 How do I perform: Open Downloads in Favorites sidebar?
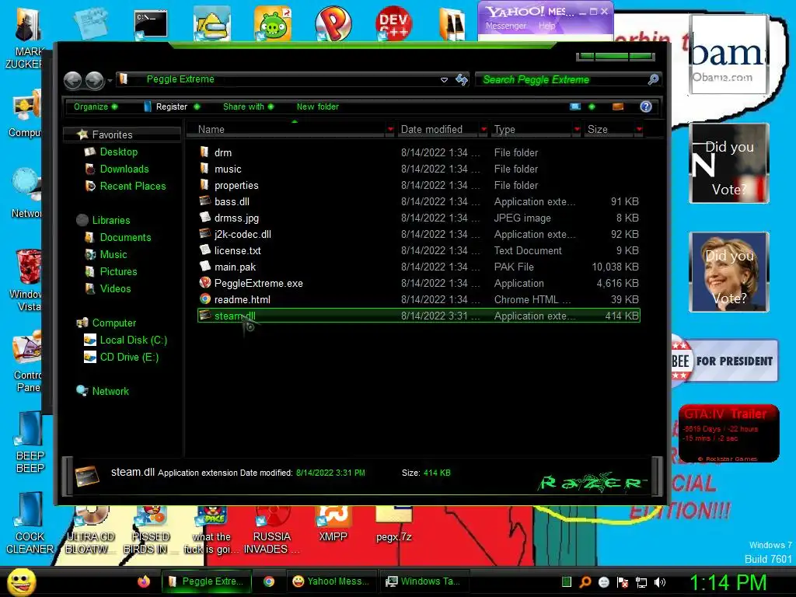pyautogui.click(x=124, y=169)
